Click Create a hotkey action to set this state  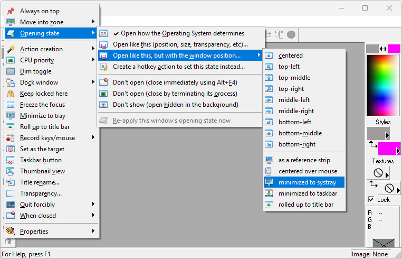[x=178, y=67]
